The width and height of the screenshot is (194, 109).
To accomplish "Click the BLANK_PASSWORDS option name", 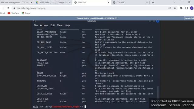I will point(46,32).
